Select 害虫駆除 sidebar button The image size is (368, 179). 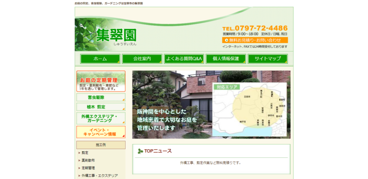[x=101, y=97]
